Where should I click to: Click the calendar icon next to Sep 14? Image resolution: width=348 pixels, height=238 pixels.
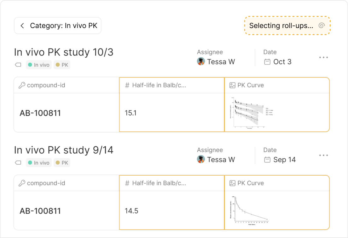pyautogui.click(x=267, y=160)
